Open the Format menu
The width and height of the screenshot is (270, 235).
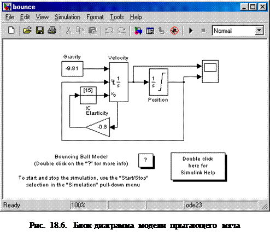tap(95, 17)
